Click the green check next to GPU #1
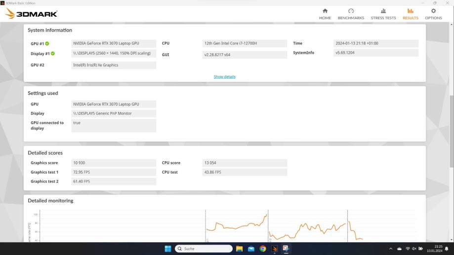This screenshot has width=454, height=255. [x=47, y=44]
